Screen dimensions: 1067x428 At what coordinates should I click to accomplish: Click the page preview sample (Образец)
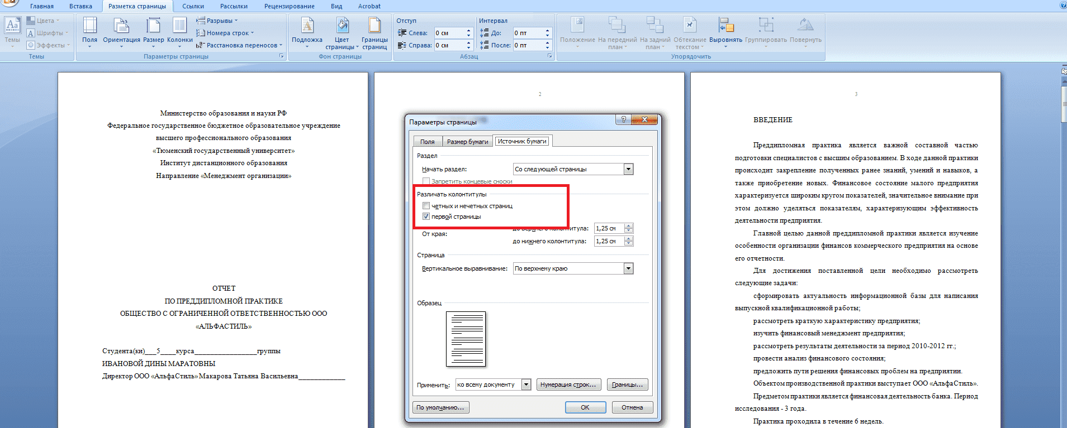pos(466,339)
